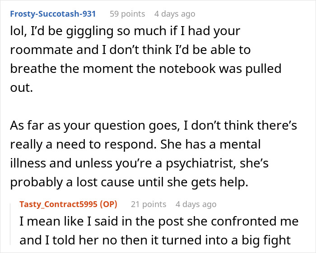Click the word 'out.' ending first paragraph
This screenshot has width=316, height=253.
[x=22, y=88]
